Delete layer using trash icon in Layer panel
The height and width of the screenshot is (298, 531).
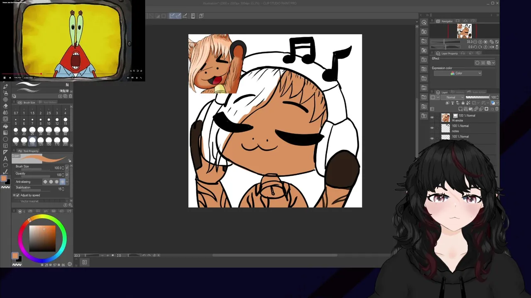coord(497,109)
